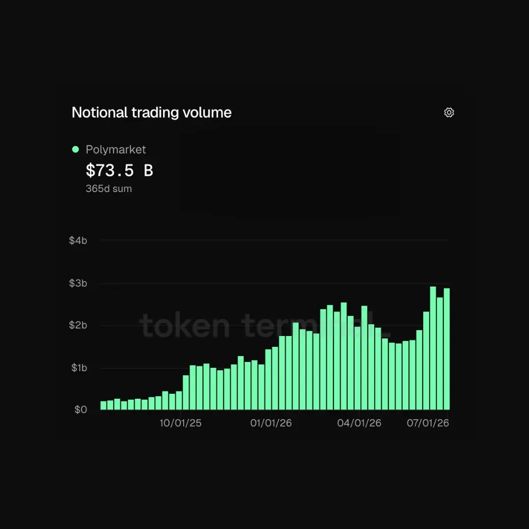
Task: Click the green Polymarket legend dot
Action: 75,149
